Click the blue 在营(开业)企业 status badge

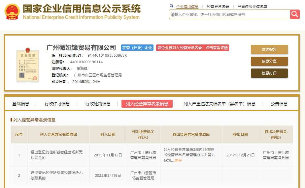point(137,48)
